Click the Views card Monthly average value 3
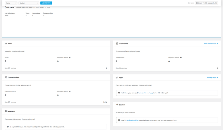The height and width of the screenshot is (130, 223). [106, 68]
